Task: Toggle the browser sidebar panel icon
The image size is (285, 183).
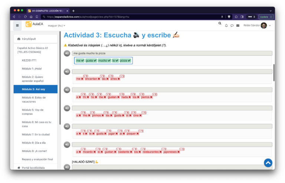Action: (242, 17)
